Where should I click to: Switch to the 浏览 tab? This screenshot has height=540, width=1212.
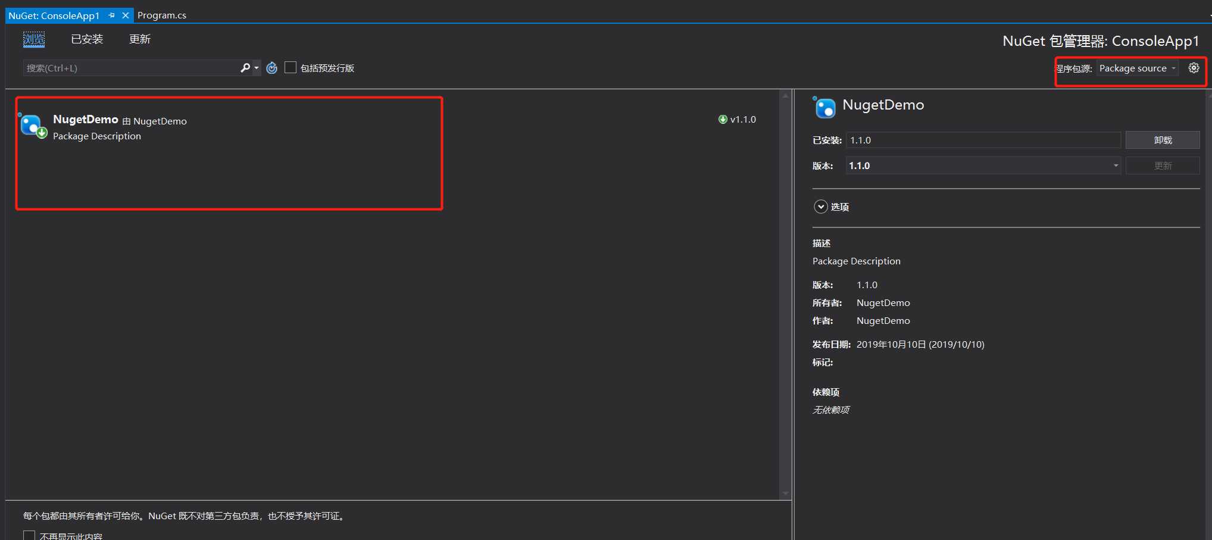point(34,39)
